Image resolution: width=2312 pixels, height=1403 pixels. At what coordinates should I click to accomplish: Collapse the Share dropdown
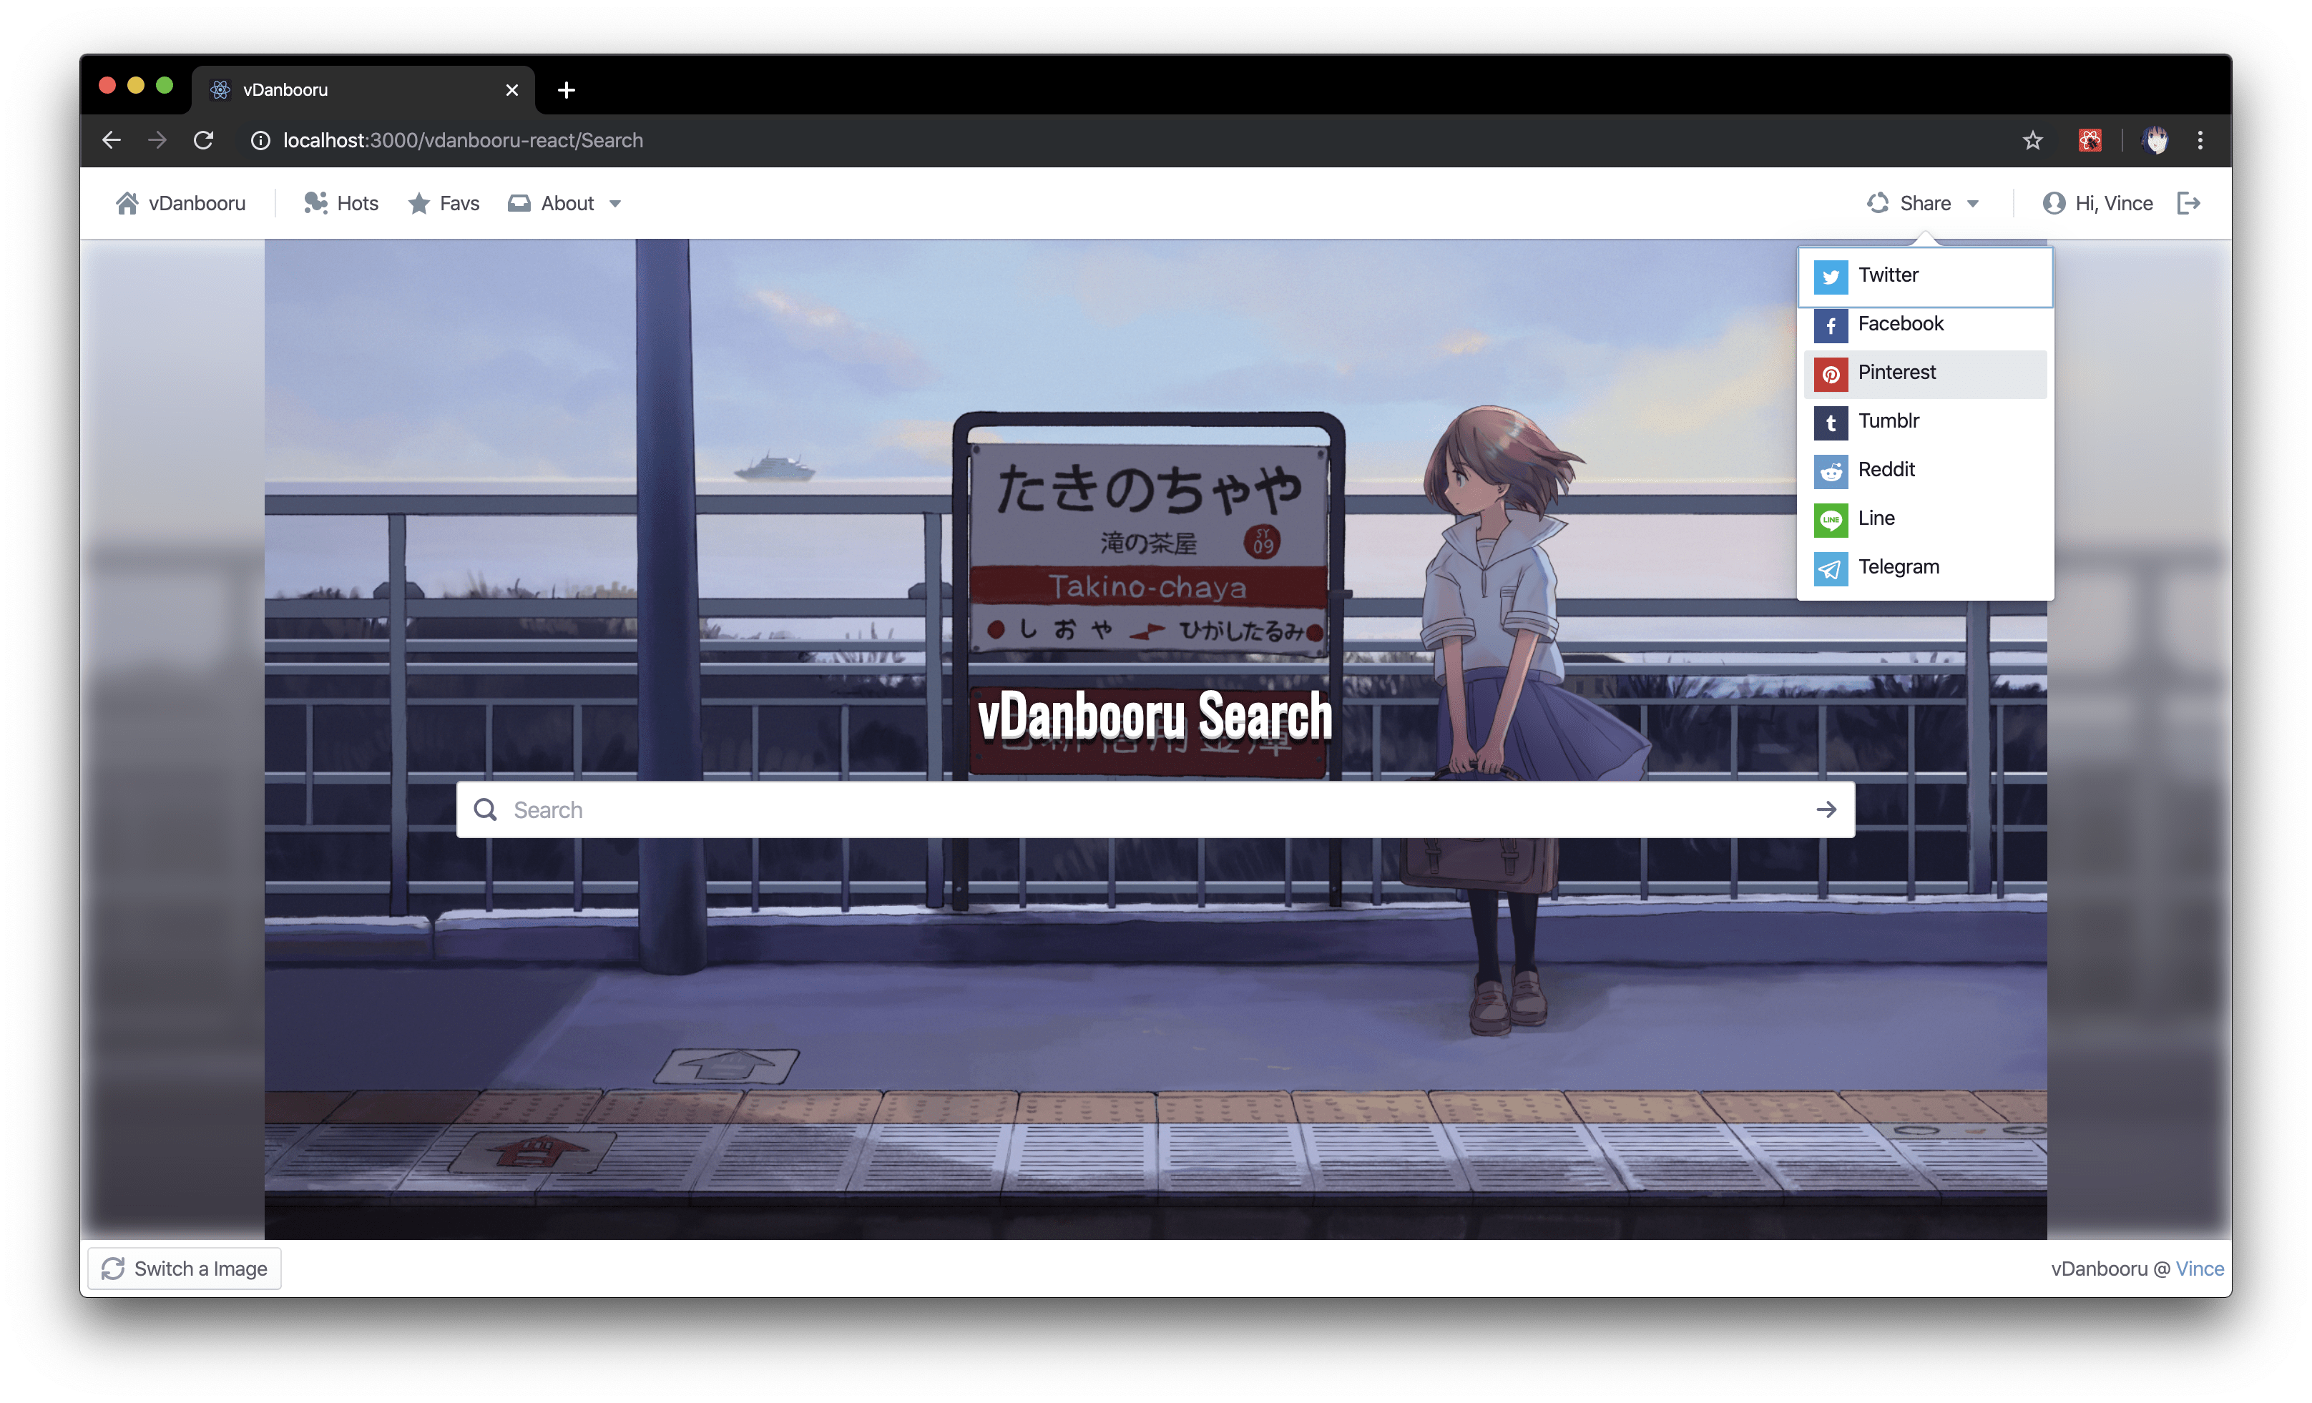1924,204
